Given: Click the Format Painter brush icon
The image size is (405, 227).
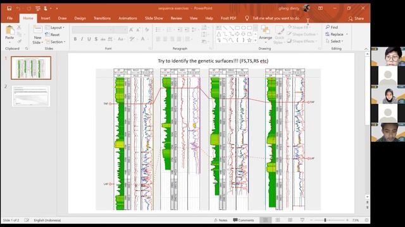Looking at the screenshot, I should (x=20, y=41).
